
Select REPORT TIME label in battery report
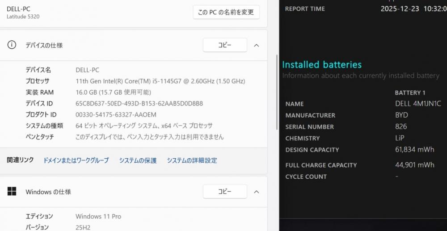point(305,9)
